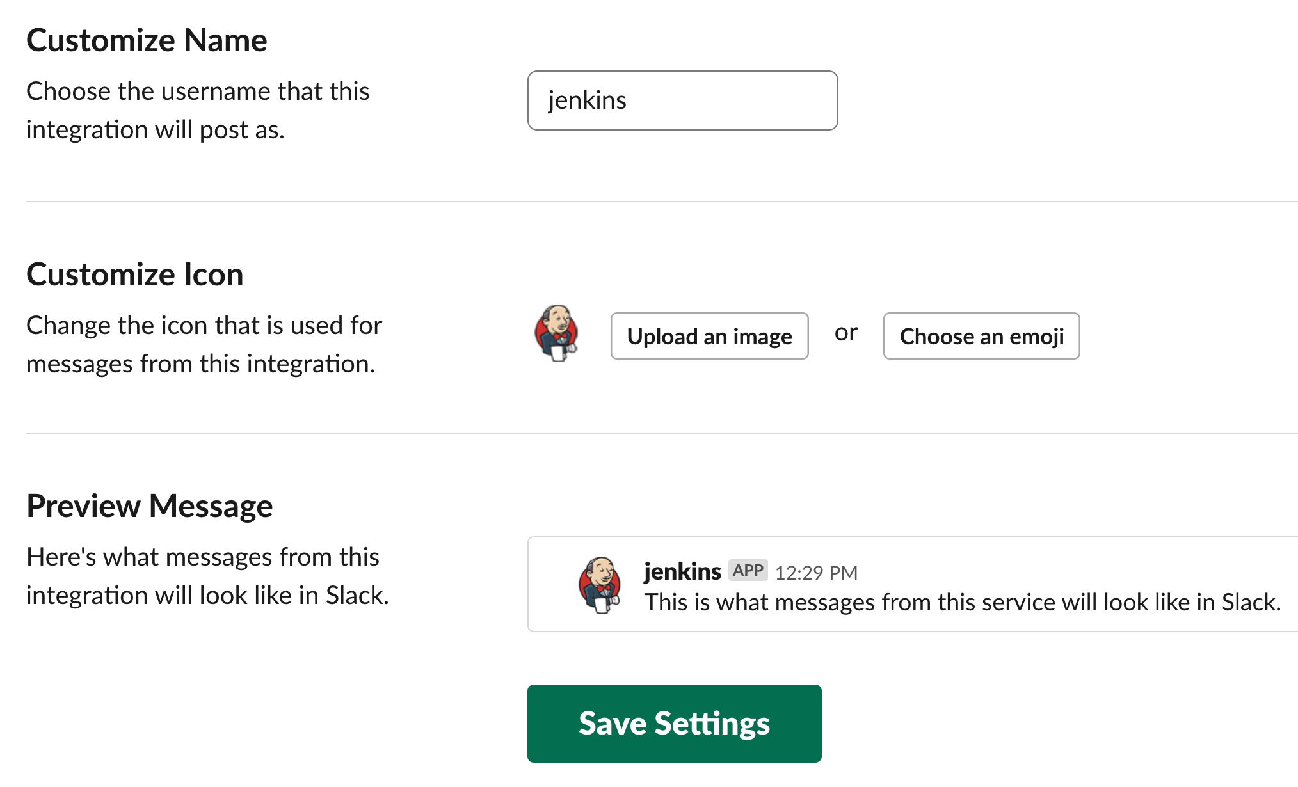Click the preview message body text

coord(962,602)
